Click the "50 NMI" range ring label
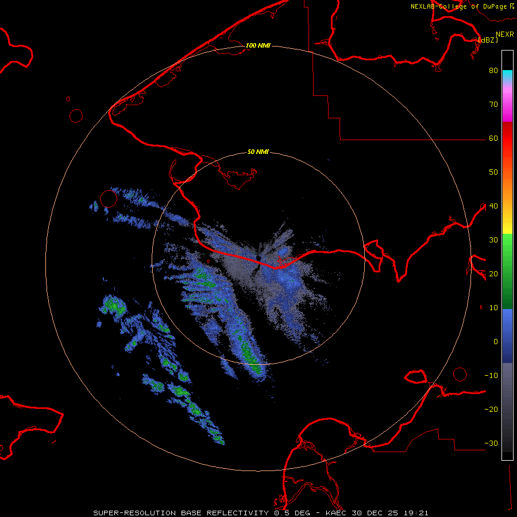 [x=258, y=152]
